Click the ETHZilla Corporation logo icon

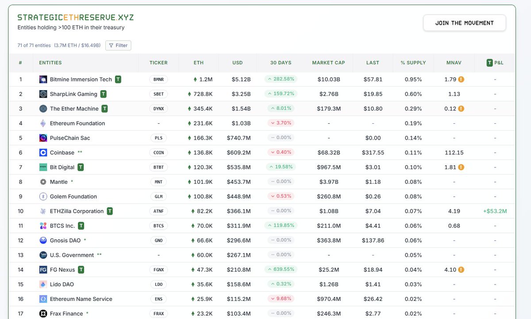coord(43,211)
